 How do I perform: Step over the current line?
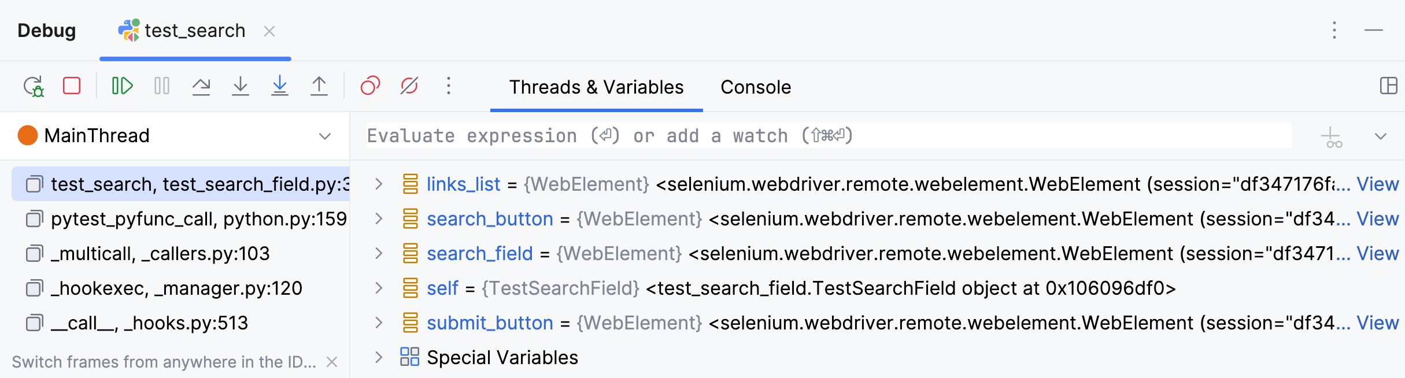(x=201, y=86)
